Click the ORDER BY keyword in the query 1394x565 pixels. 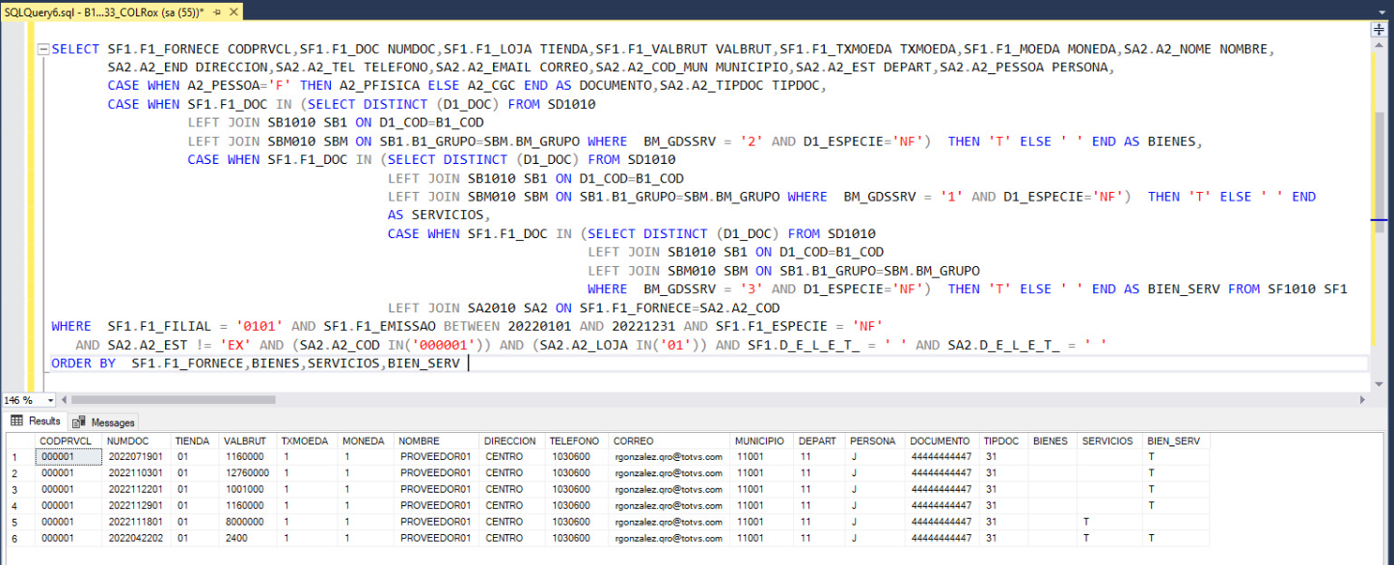(x=83, y=363)
